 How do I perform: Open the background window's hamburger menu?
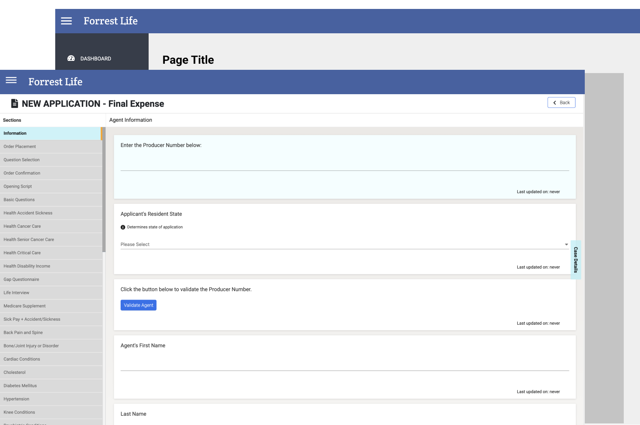pos(66,21)
